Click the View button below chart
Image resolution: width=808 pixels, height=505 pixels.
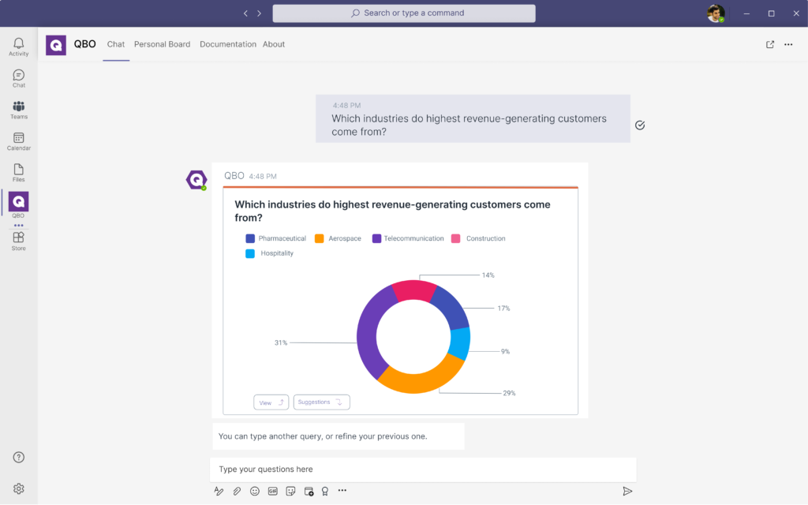271,402
